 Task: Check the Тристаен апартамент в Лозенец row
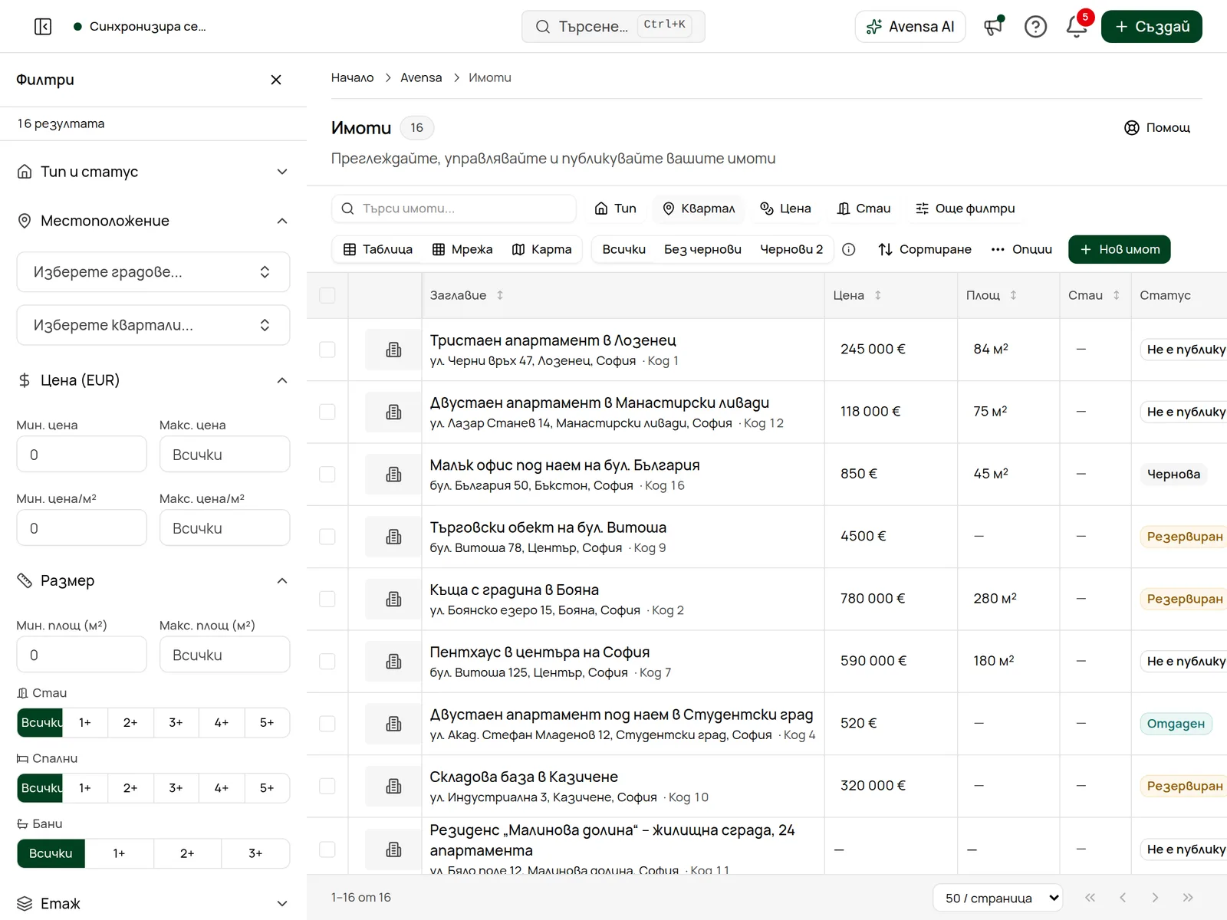[327, 350]
